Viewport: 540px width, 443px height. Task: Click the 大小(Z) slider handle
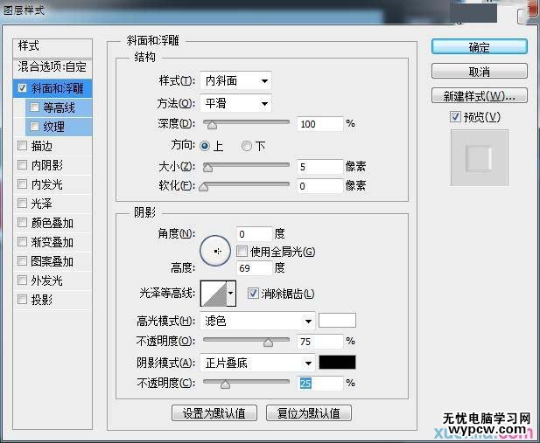point(207,168)
